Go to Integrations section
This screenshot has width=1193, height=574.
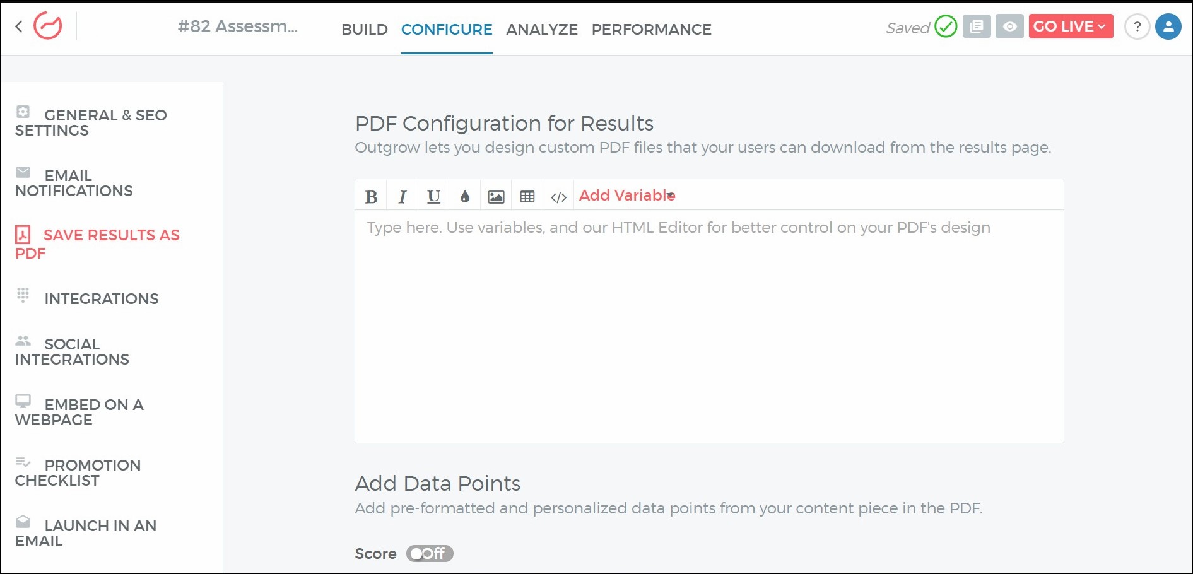[101, 298]
